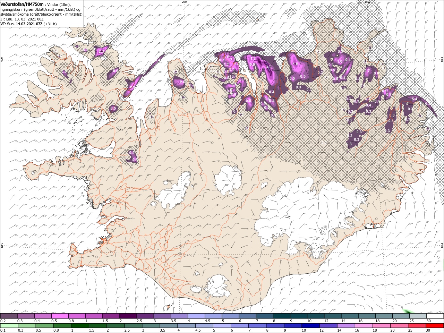The image size is (444, 333).
Task: Click the 'slydda/snjókoma' legend description line
Action: click(x=41, y=14)
